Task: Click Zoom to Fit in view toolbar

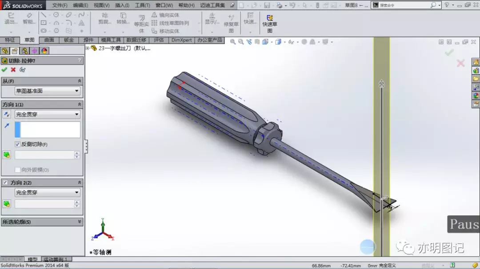Action: pyautogui.click(x=233, y=42)
